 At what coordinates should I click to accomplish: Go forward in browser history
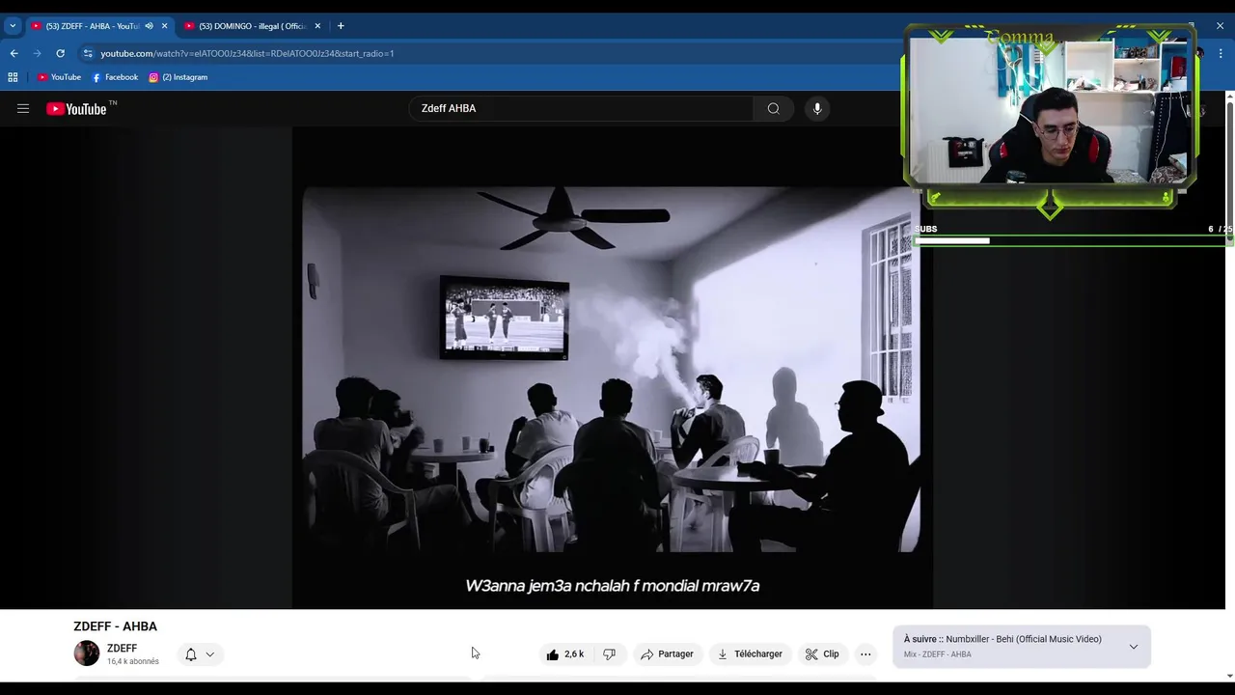(x=37, y=53)
